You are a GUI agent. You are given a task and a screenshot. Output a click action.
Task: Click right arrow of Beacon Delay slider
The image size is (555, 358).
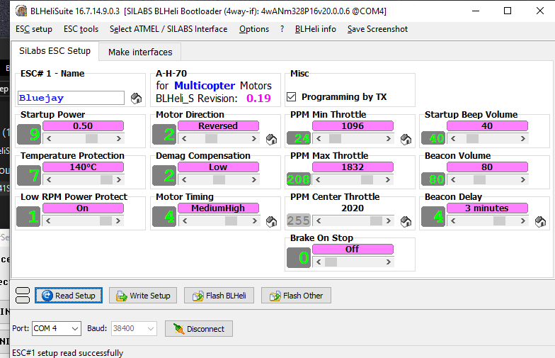(523, 221)
